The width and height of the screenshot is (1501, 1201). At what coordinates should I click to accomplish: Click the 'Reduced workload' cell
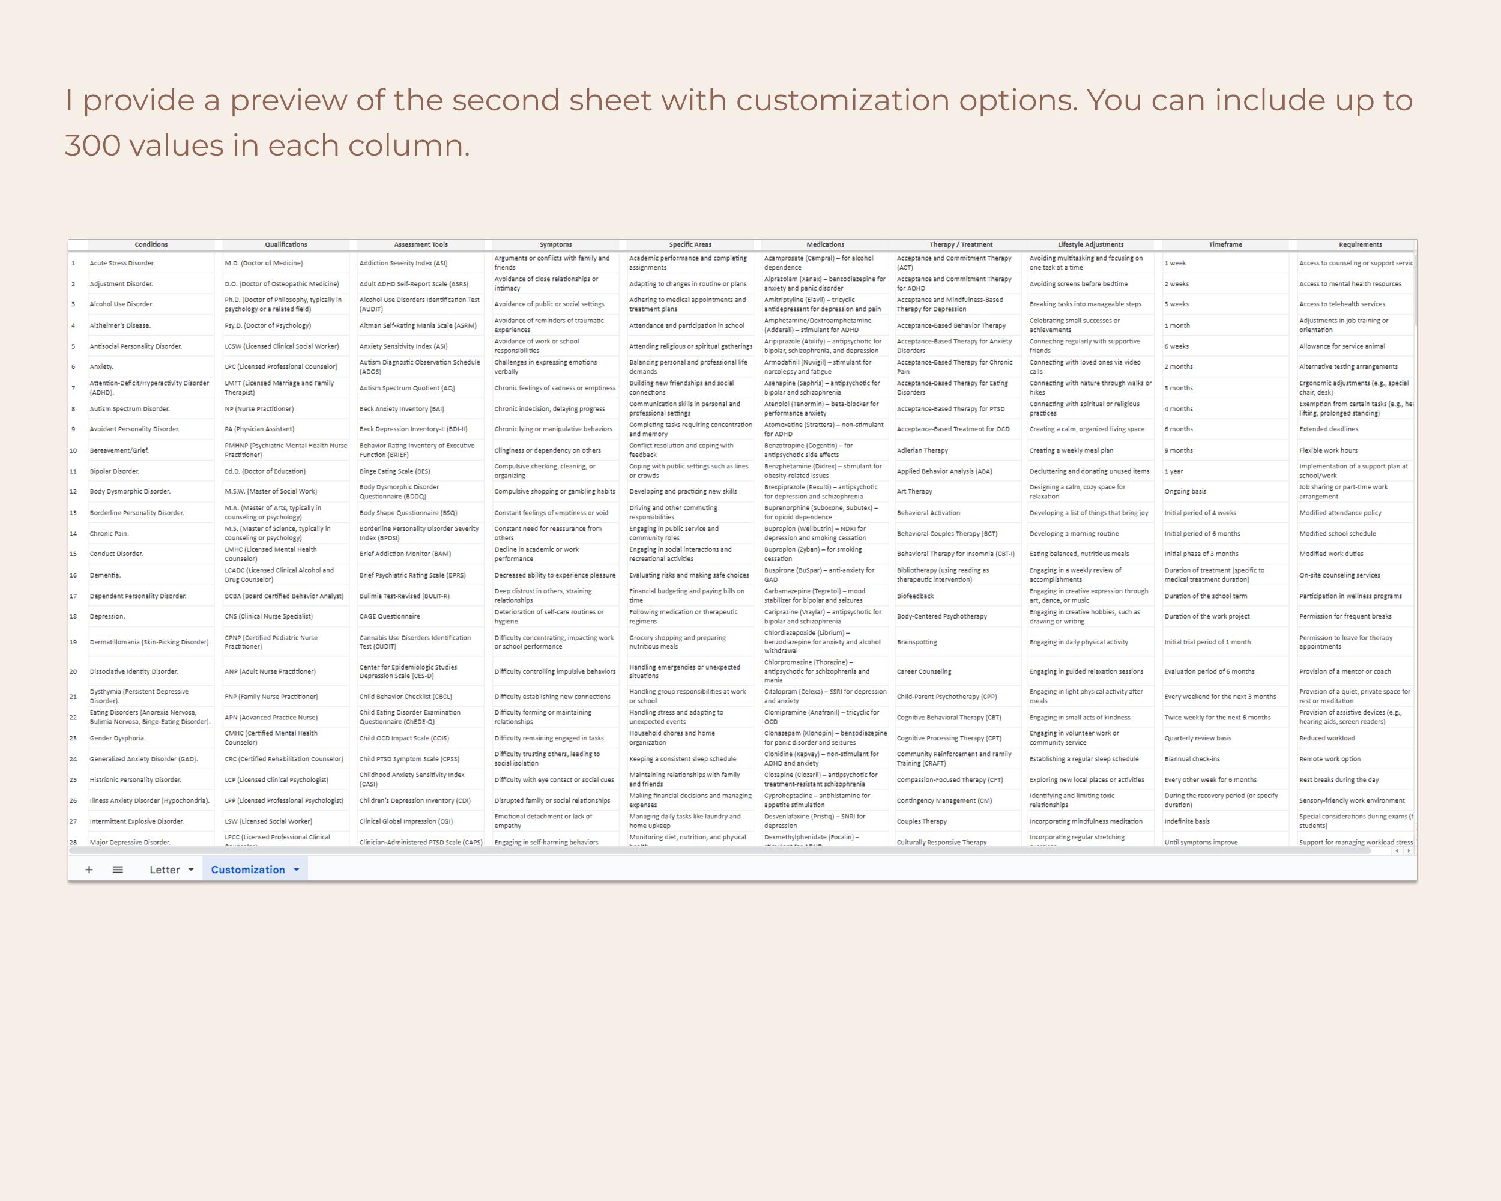tap(1356, 738)
